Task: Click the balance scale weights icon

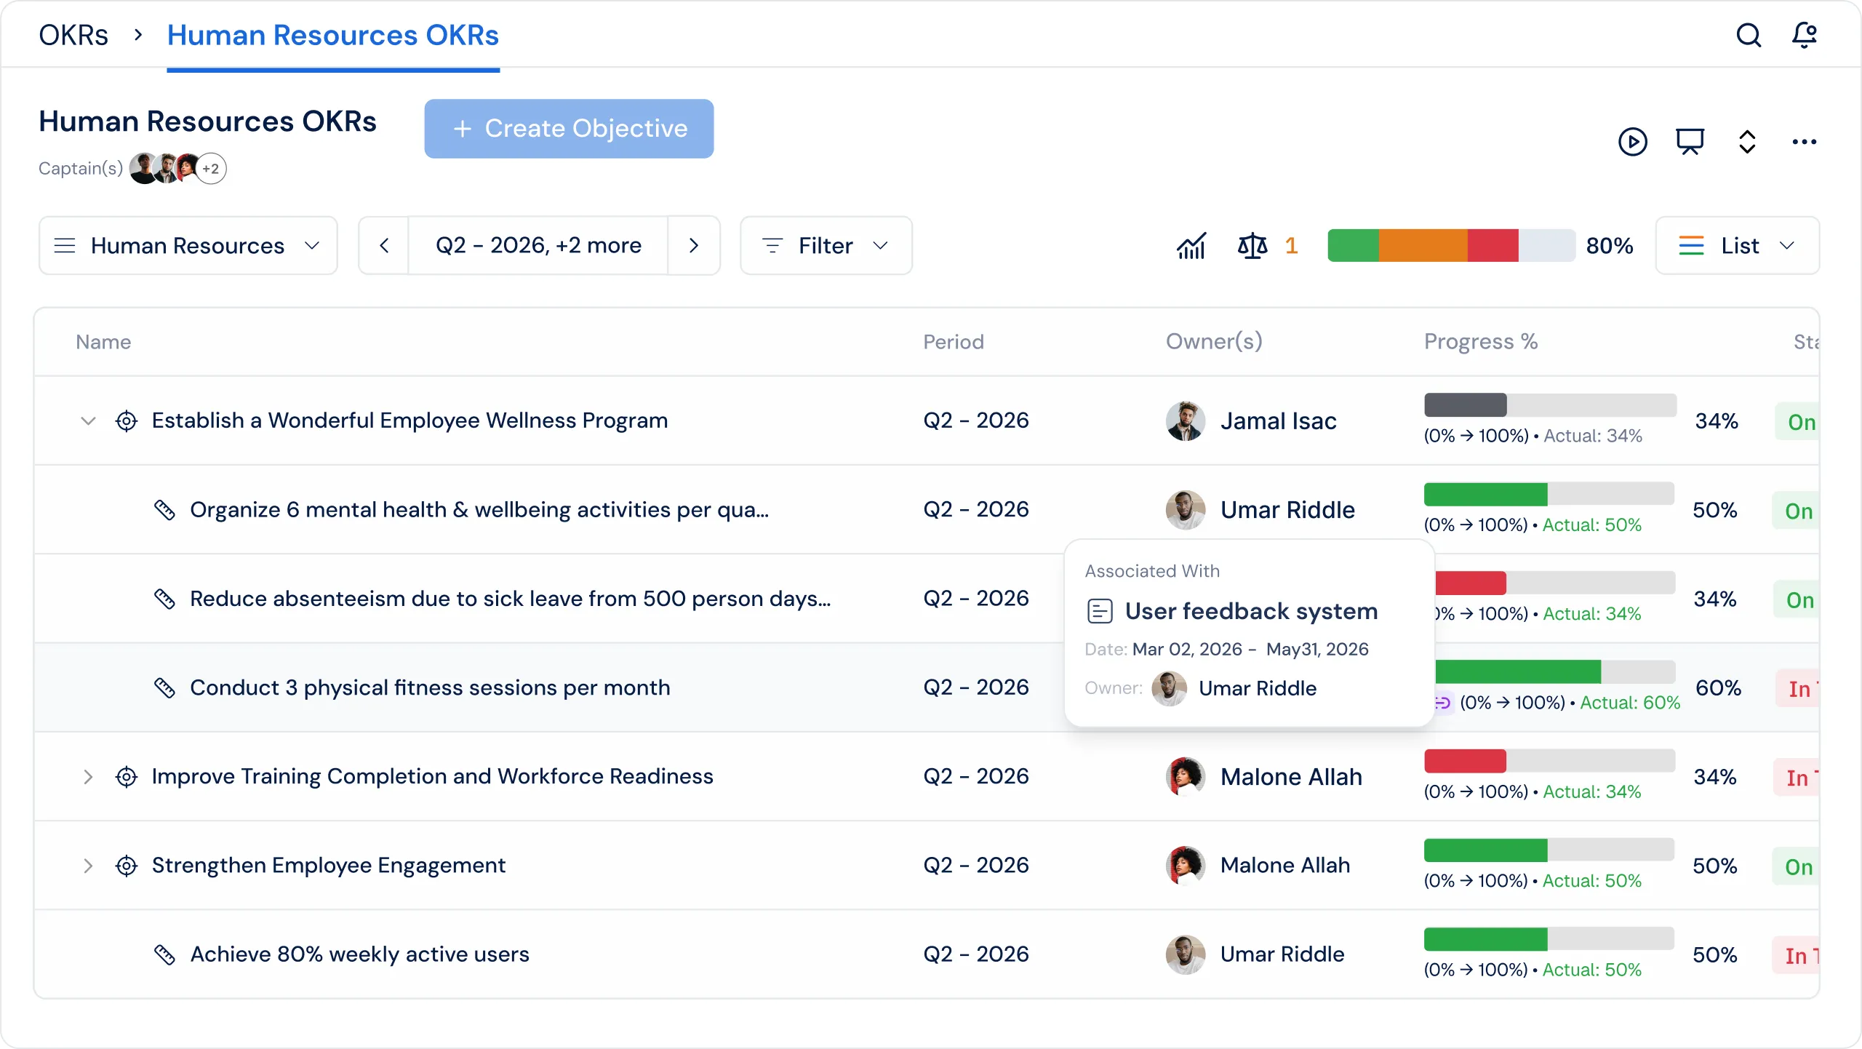Action: tap(1252, 246)
